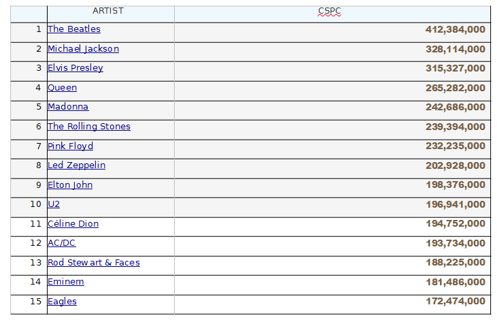
Task: Open the Elton John link
Action: (x=69, y=185)
